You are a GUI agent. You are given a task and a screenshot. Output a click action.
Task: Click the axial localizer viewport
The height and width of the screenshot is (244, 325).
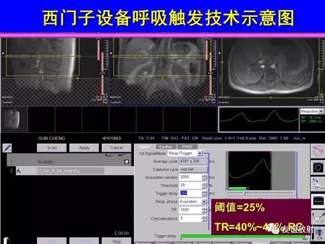click(x=271, y=72)
